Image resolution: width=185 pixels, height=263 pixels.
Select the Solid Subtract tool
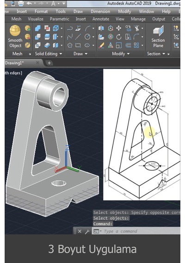pos(38,36)
